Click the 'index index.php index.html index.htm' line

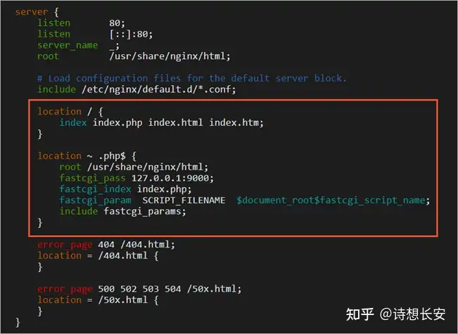pyautogui.click(x=162, y=122)
